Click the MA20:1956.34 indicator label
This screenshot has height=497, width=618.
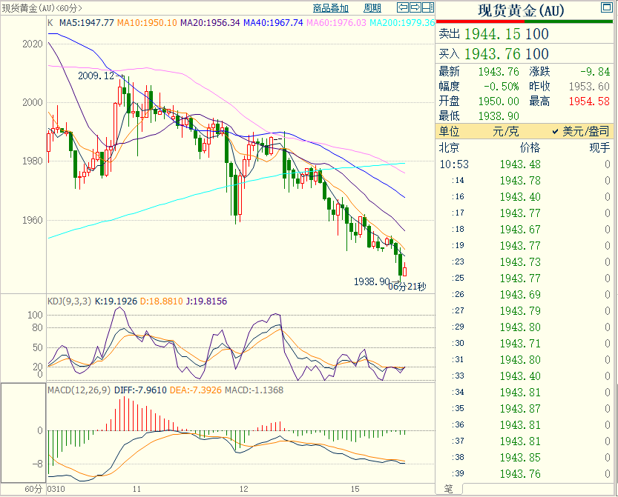[x=210, y=23]
